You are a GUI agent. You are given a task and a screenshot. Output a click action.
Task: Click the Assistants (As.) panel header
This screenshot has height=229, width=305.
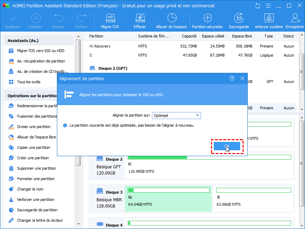coord(39,41)
